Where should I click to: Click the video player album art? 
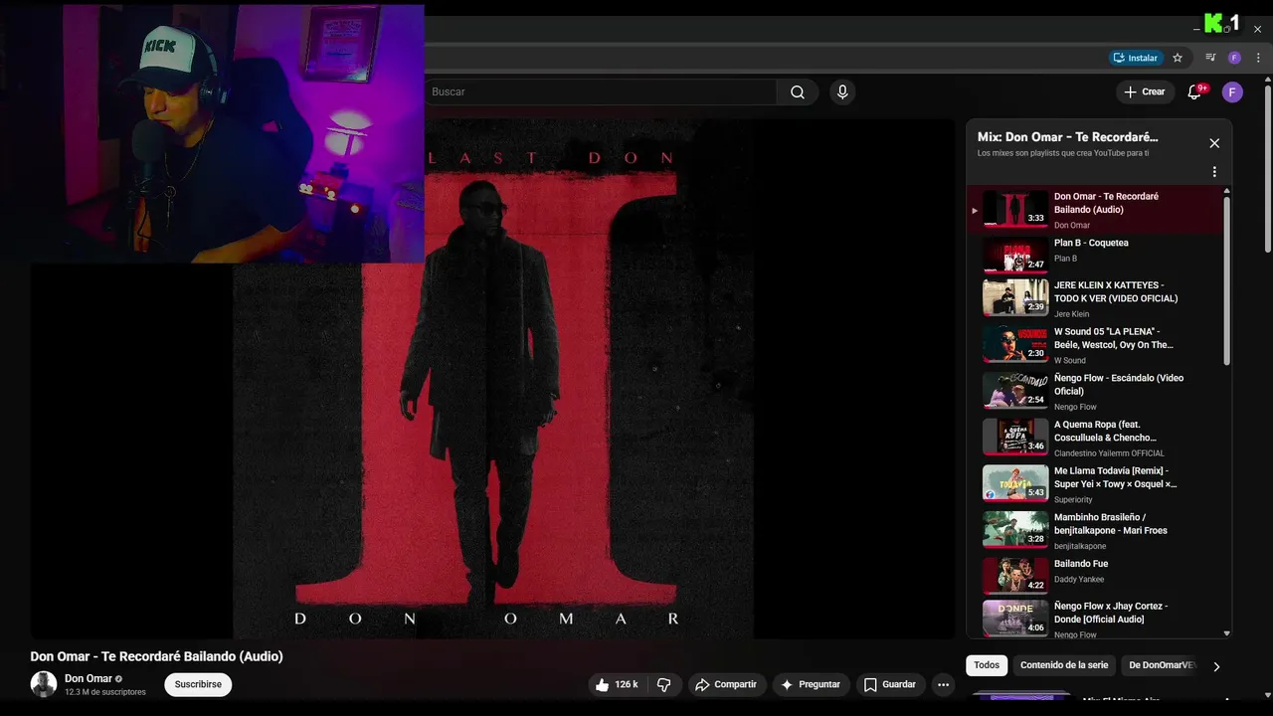point(492,379)
